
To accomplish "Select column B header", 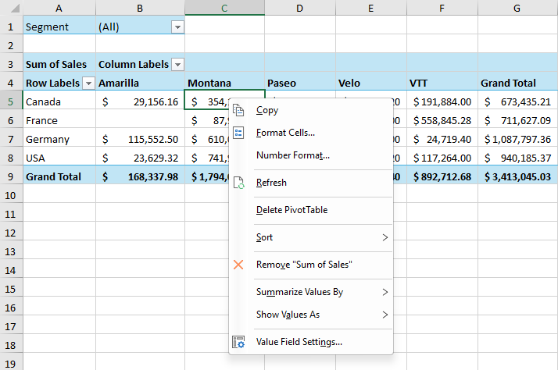I will tap(140, 8).
